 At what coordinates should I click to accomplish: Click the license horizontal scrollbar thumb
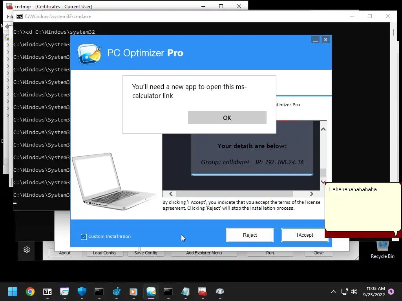pyautogui.click(x=234, y=194)
